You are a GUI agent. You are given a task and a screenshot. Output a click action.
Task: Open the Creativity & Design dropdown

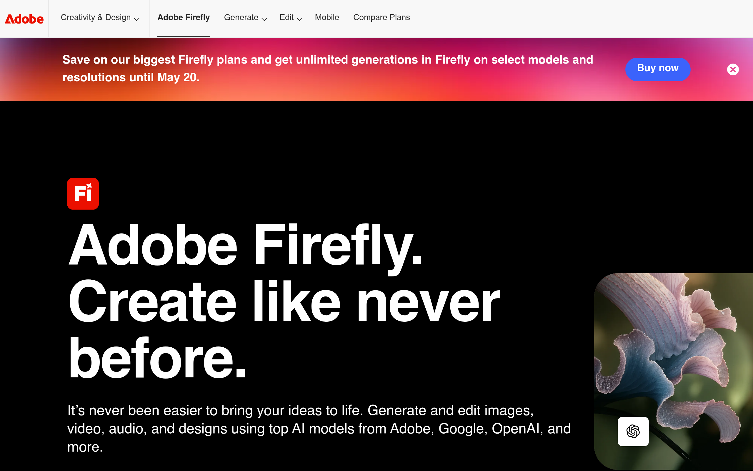100,18
